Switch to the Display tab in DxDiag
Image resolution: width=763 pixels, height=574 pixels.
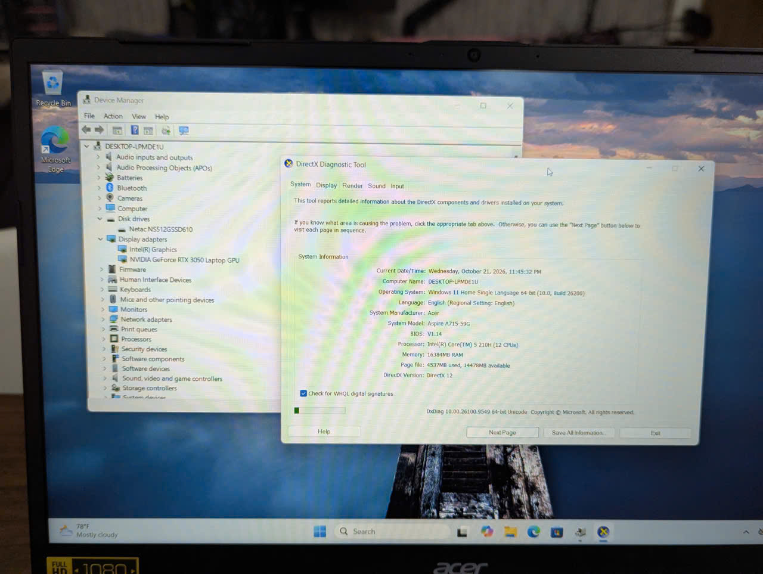[326, 185]
